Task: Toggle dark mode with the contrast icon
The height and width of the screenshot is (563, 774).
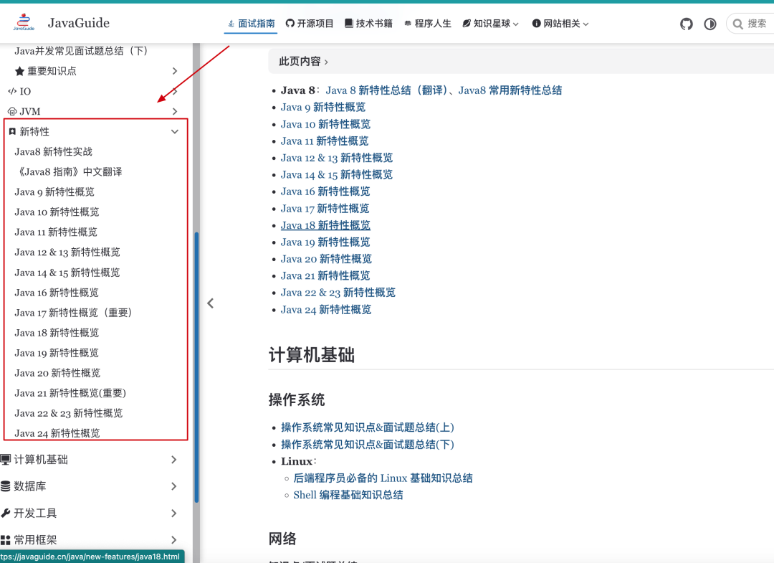Action: click(709, 24)
